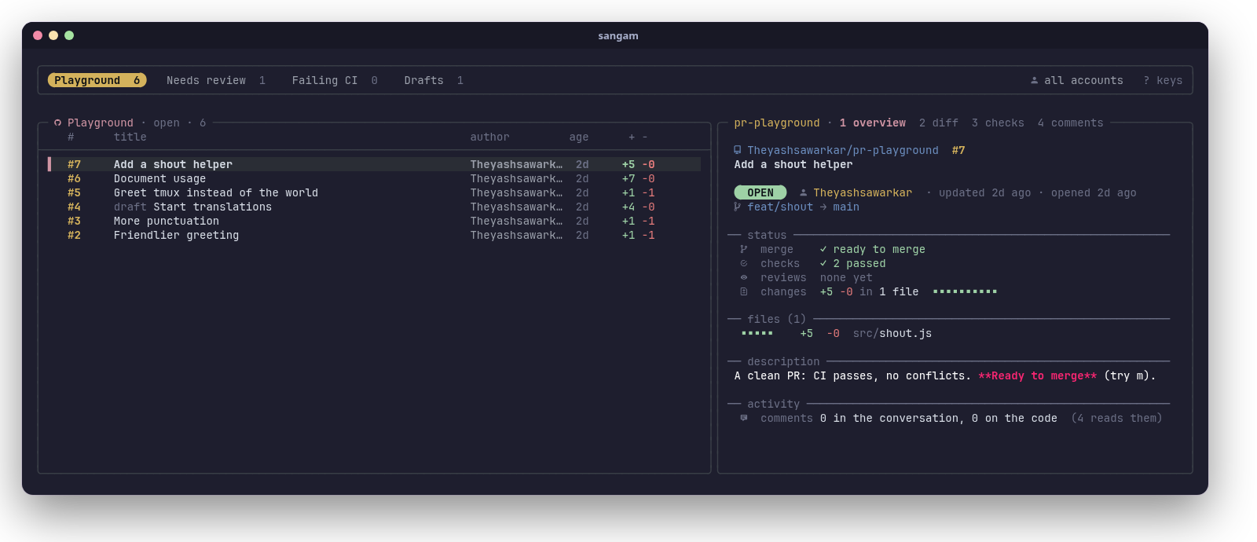Open the keys help shortcut
The image size is (1257, 542).
click(1163, 80)
